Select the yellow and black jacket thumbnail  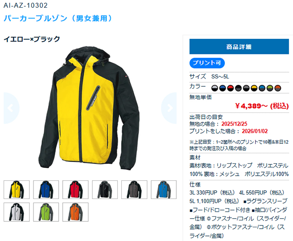(x=16, y=189)
